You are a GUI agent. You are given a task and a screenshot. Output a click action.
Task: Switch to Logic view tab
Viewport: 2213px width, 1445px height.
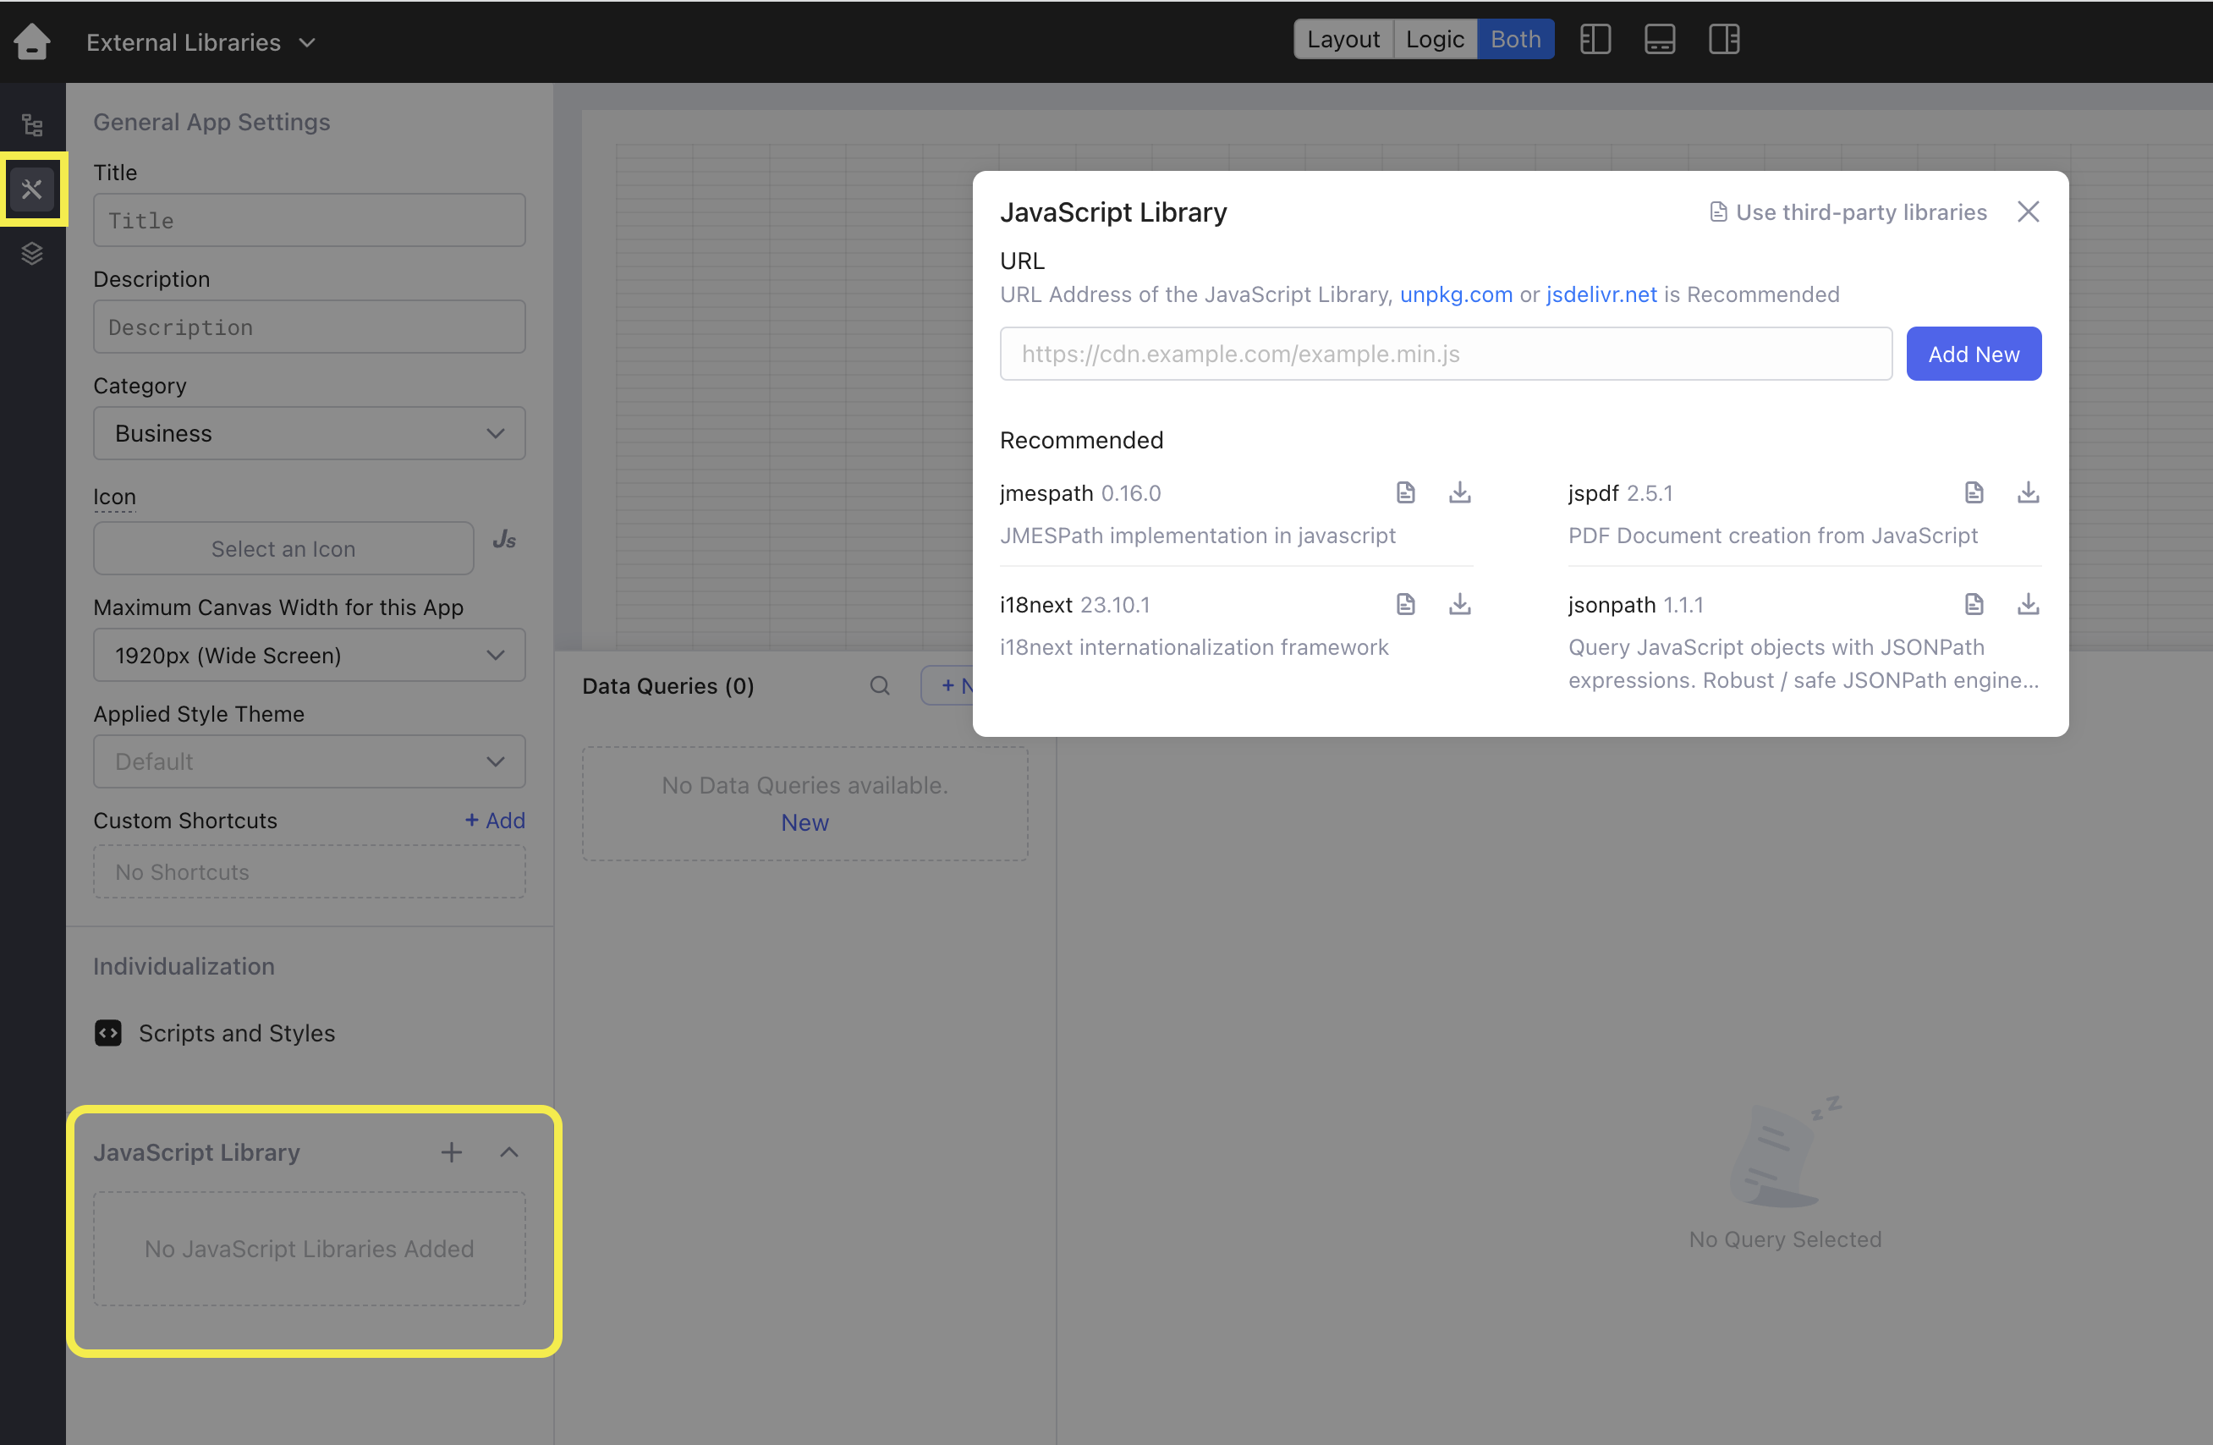[1434, 39]
